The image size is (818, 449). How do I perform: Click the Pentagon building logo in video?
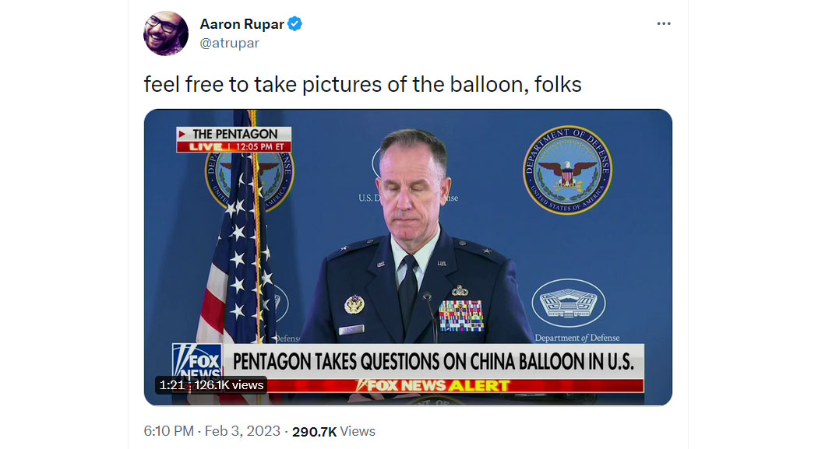click(x=568, y=303)
